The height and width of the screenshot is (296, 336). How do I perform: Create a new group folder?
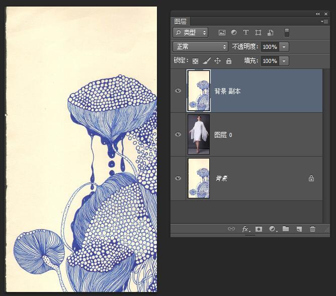[x=286, y=229]
